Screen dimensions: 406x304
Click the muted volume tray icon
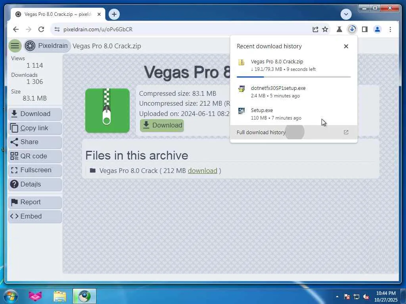366,296
